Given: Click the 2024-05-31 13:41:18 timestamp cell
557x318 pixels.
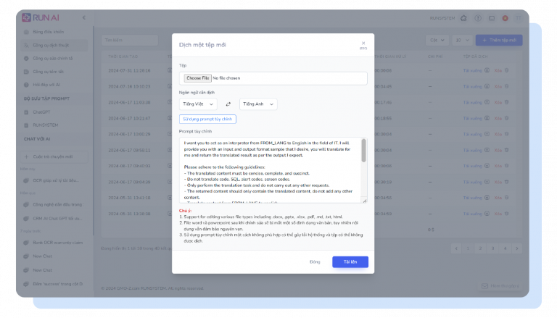Looking at the screenshot, I should point(129,198).
